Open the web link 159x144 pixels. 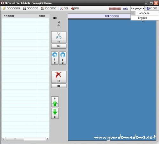125,9
